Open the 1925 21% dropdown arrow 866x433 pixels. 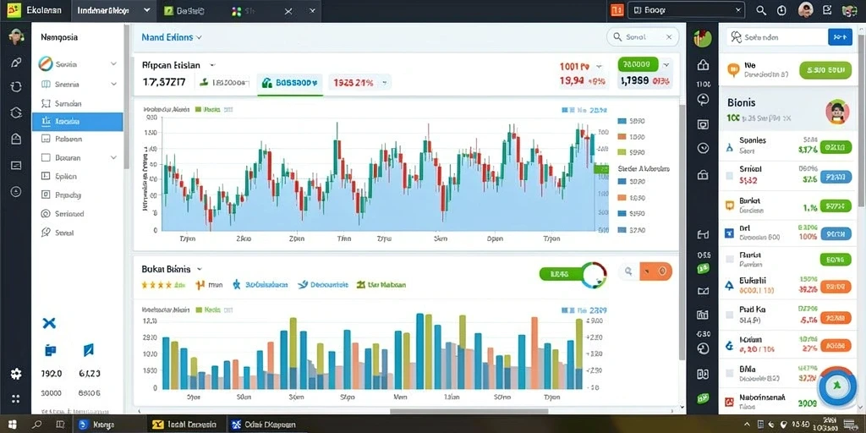[385, 83]
